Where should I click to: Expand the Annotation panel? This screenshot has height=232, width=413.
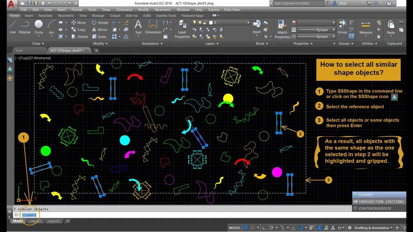click(x=152, y=43)
